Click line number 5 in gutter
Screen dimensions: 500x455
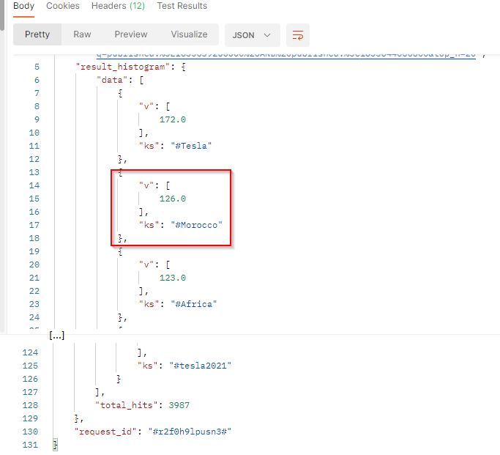click(x=37, y=67)
